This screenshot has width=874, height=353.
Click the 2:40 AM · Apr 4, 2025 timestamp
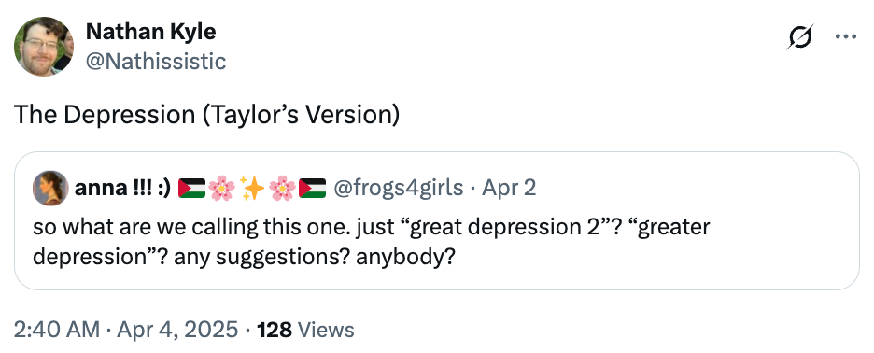point(126,330)
